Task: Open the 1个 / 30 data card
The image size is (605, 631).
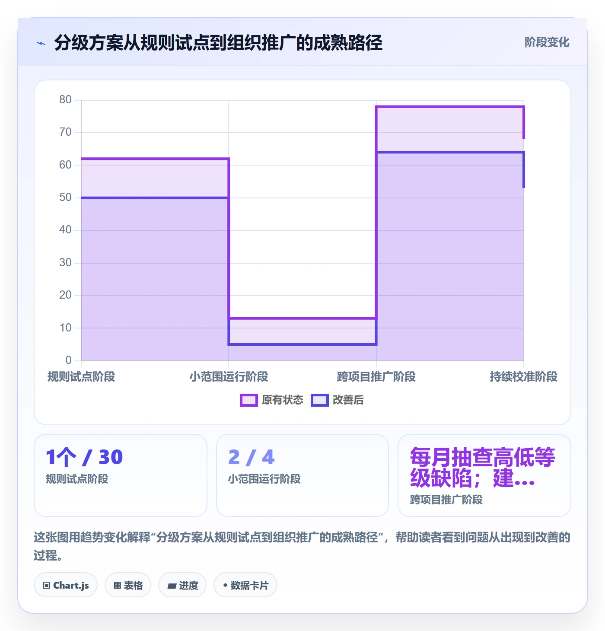Action: tap(121, 475)
